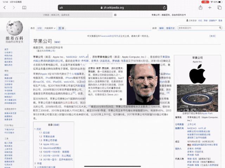Reload the page with refresh icon
Screen dimensions: 225x168
[x=164, y=8]
